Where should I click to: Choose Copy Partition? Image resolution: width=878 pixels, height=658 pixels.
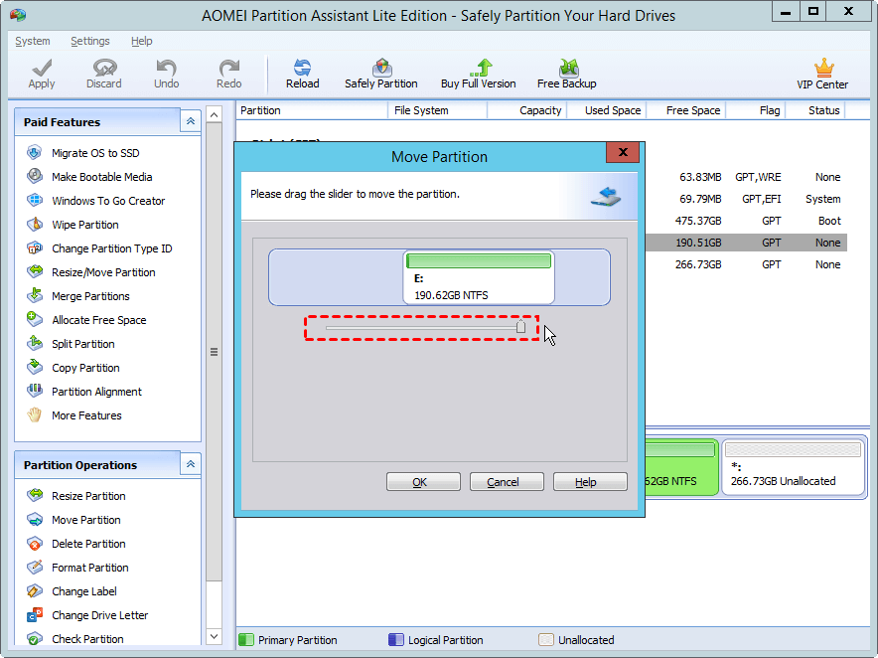[x=85, y=368]
